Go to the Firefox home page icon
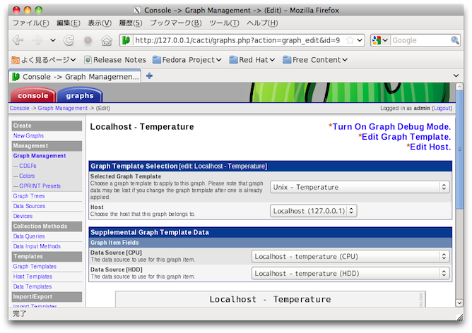Screen dimensions: 472x333 (x=106, y=41)
